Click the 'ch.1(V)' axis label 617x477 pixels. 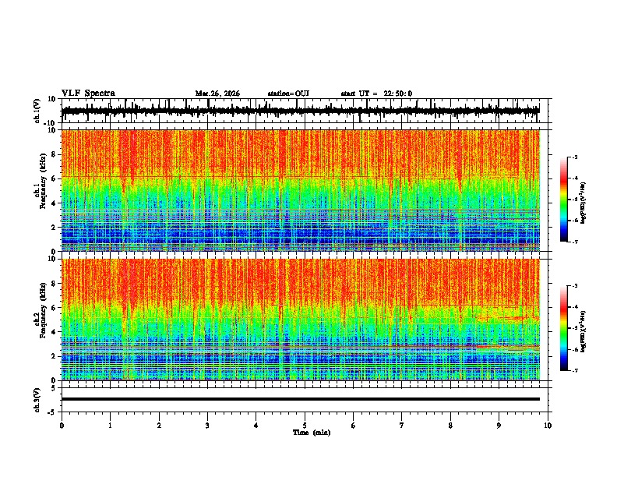coord(37,111)
